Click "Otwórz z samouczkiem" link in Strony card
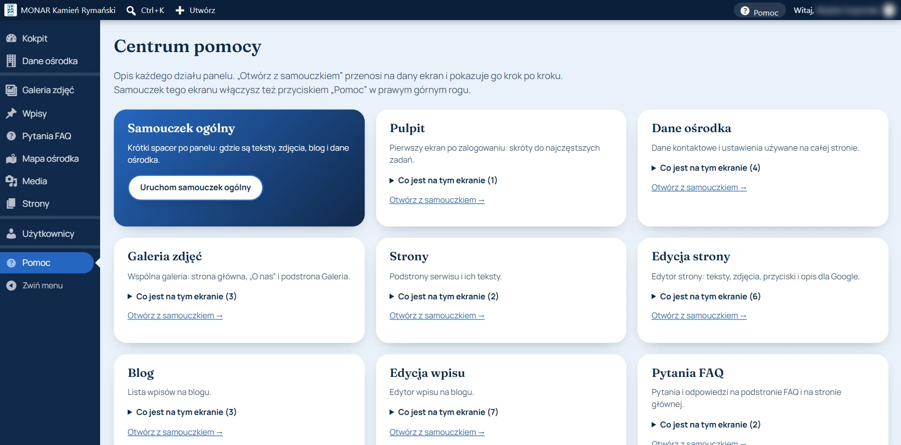 coord(437,315)
